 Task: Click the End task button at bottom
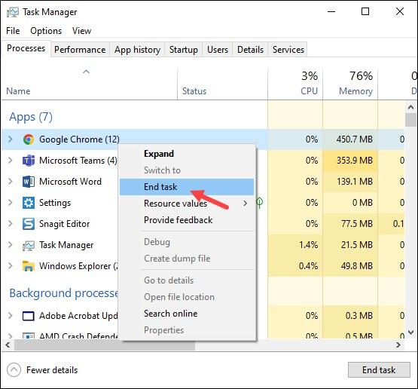[x=379, y=370]
